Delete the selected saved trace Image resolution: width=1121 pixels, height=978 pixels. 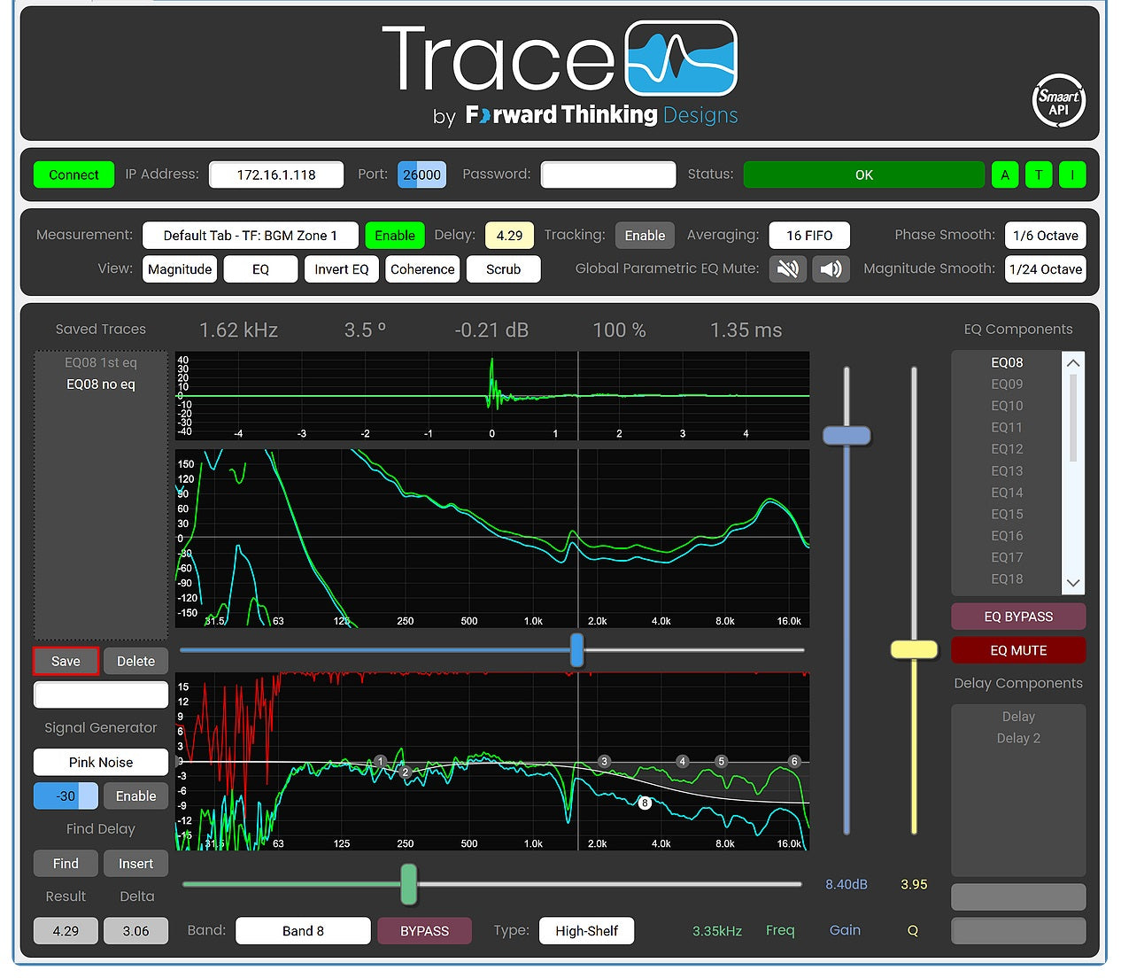tap(135, 661)
